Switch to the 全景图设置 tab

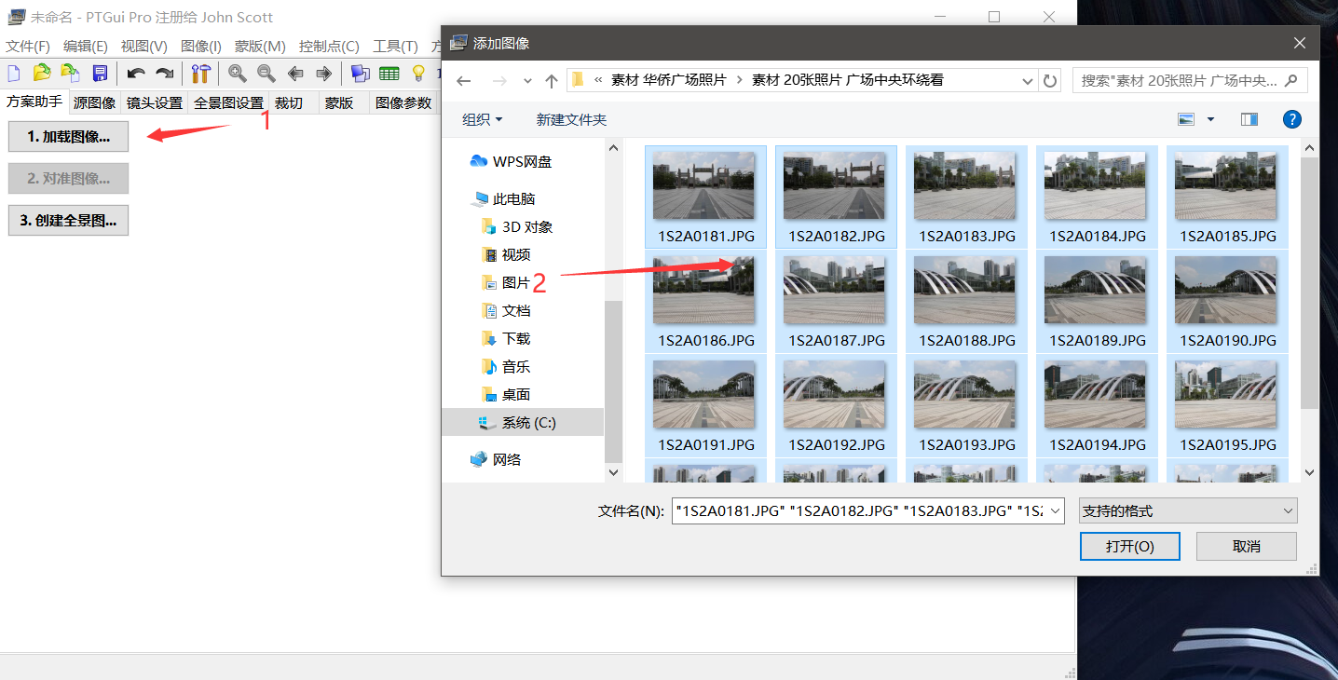tap(227, 102)
